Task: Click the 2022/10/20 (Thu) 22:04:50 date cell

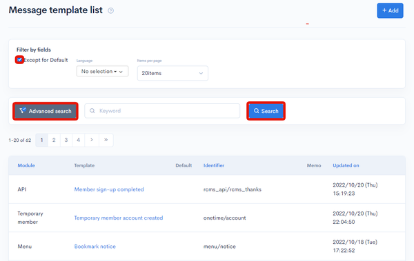Action: (x=355, y=218)
